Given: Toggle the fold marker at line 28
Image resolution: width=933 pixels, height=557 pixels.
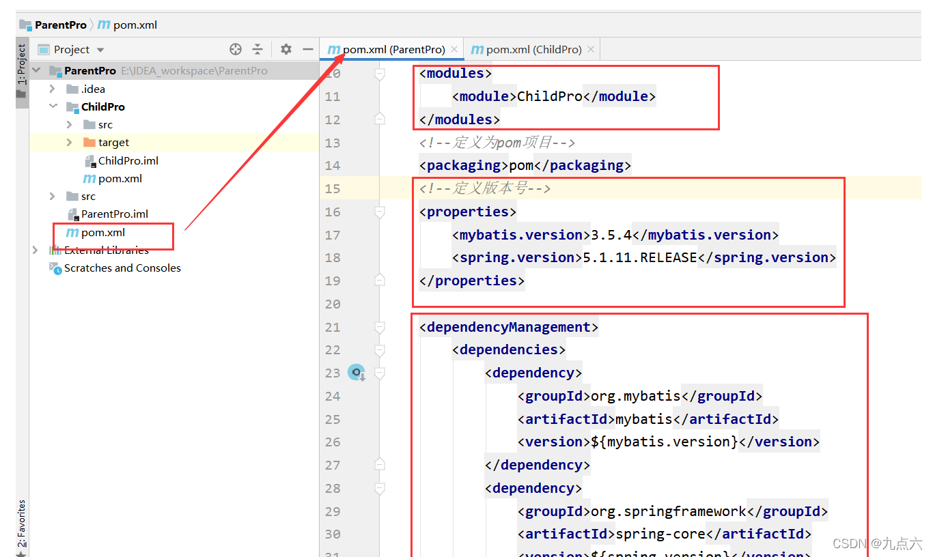Looking at the screenshot, I should 380,488.
